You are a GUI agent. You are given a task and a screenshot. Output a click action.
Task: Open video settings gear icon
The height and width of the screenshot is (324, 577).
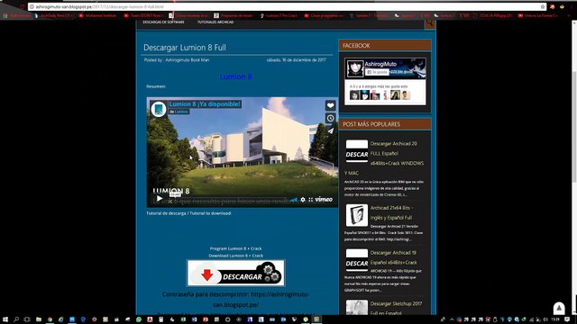(303, 200)
